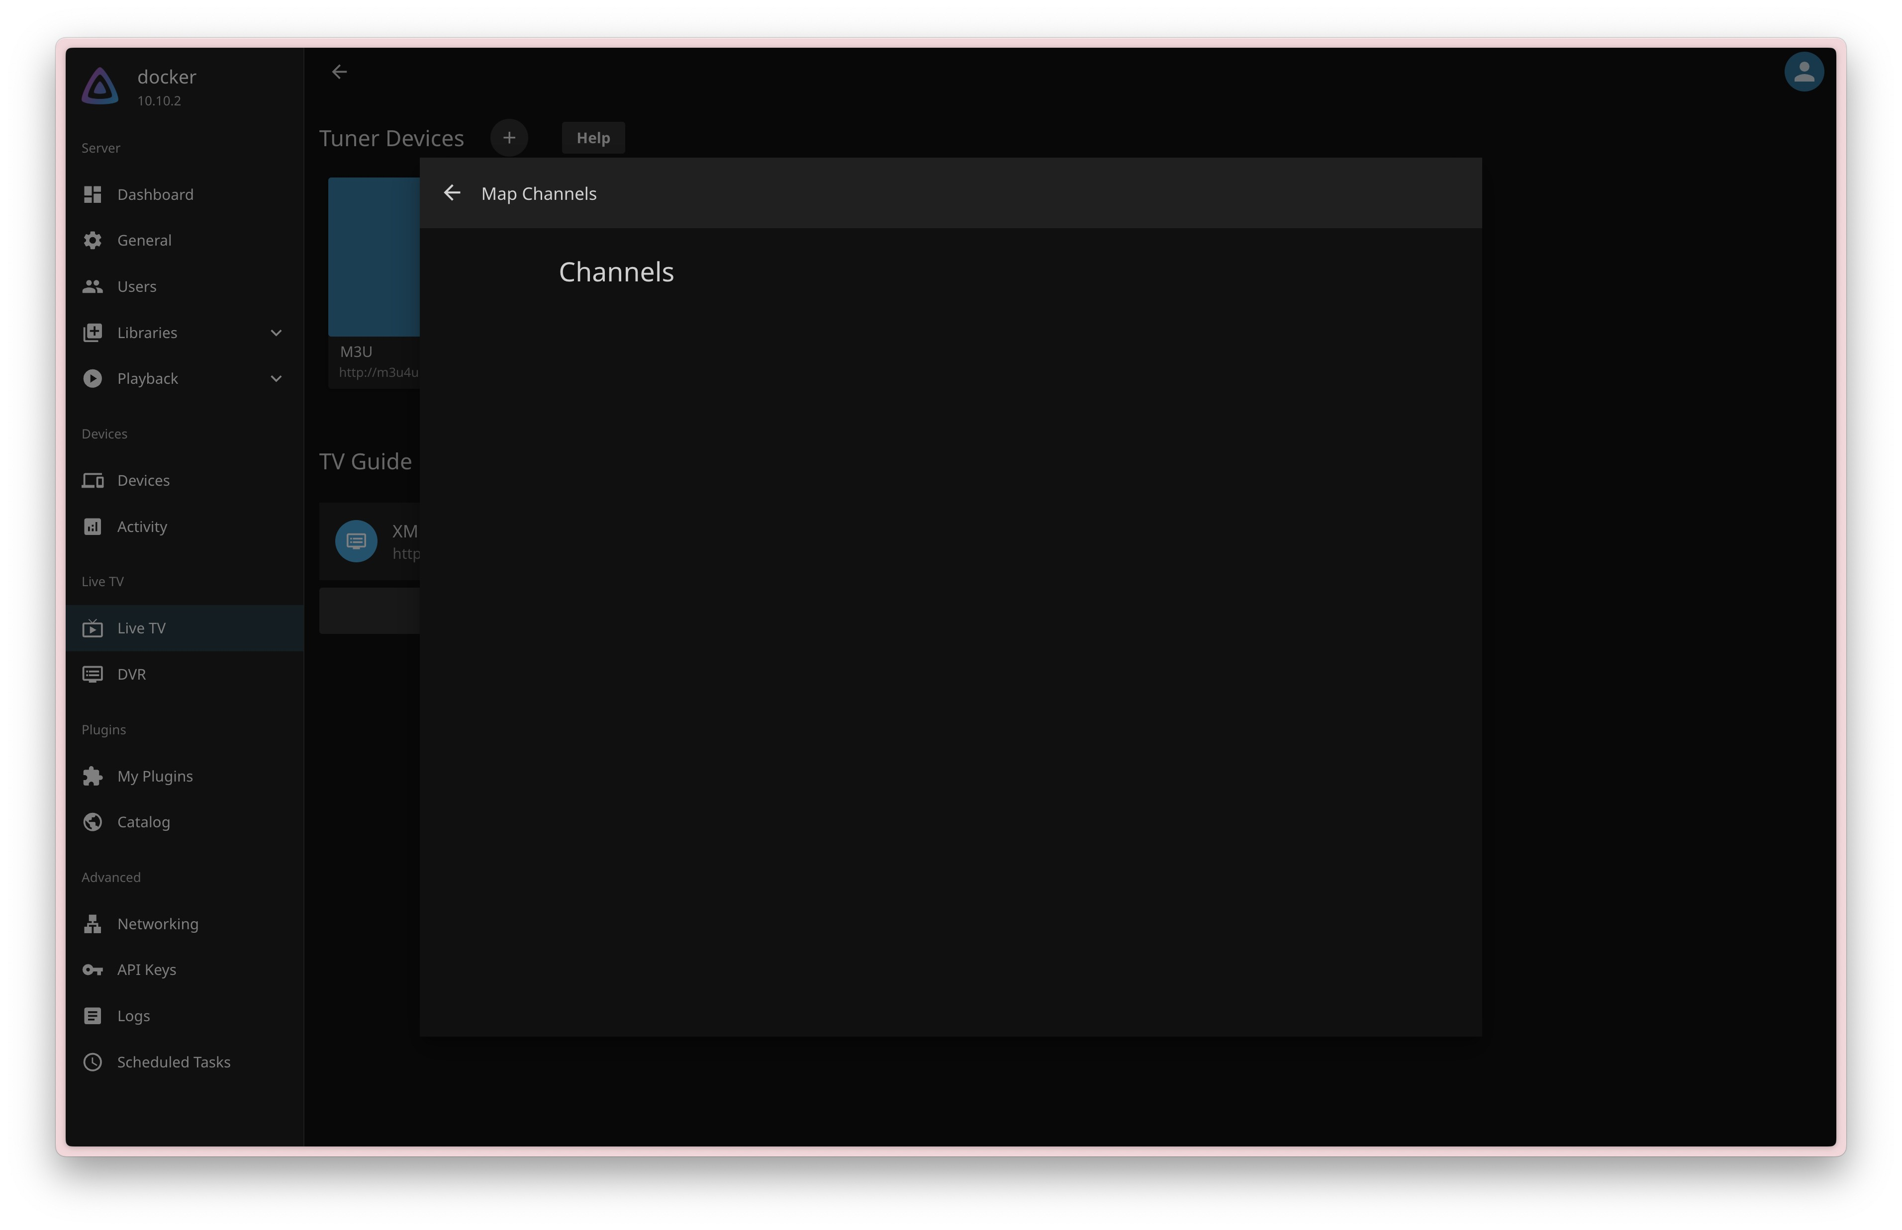
Task: Add a tuner device with plus button
Action: pos(509,138)
